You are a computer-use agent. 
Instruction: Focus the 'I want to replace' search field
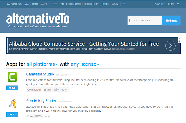pos(145,21)
